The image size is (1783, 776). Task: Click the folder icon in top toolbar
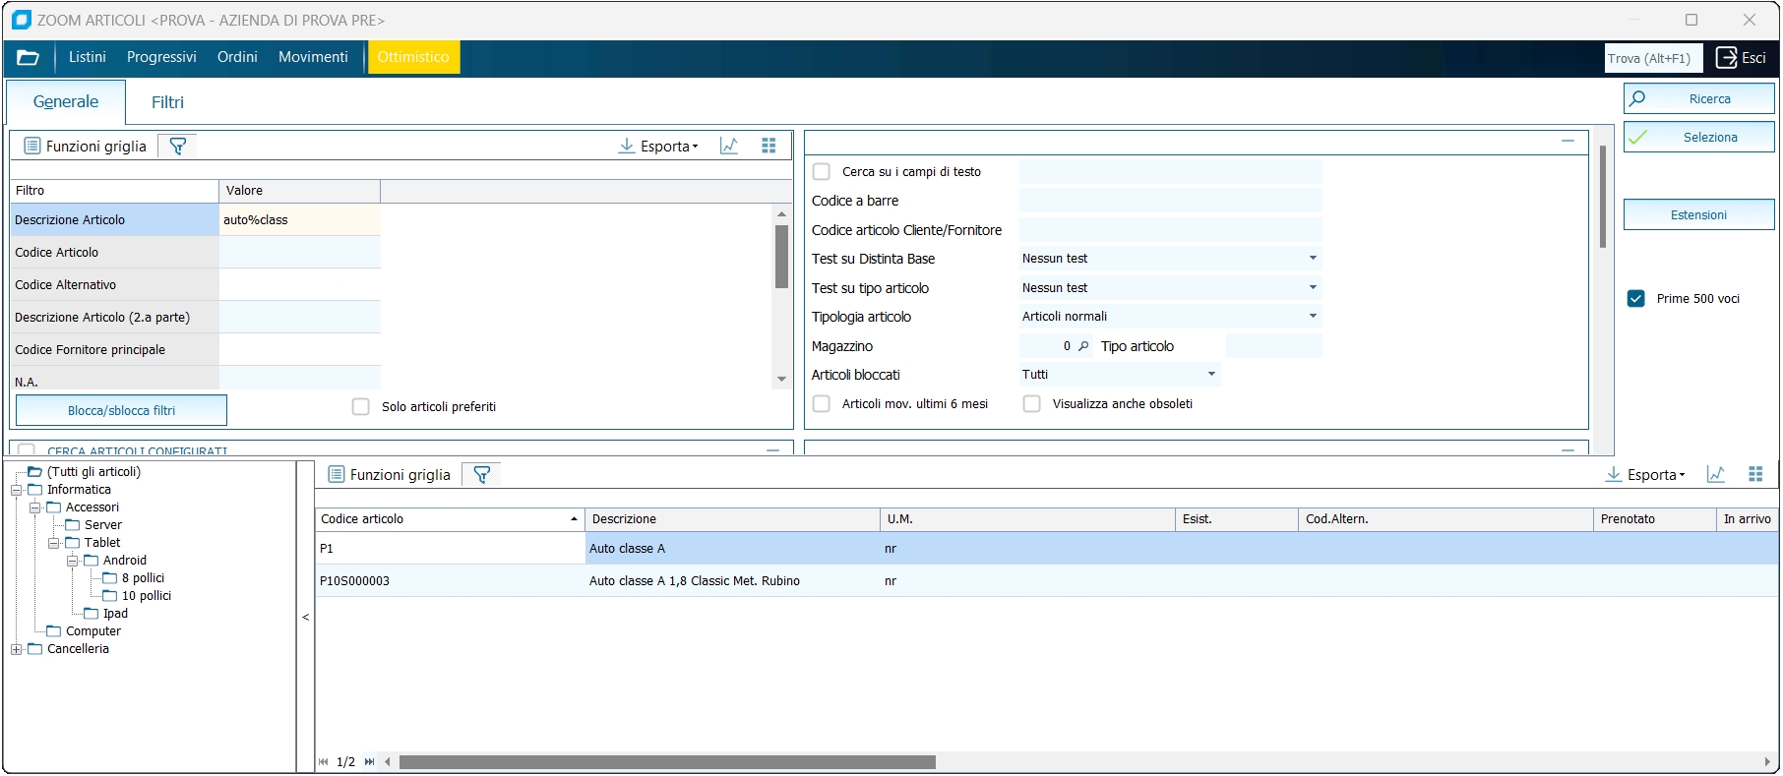click(29, 58)
